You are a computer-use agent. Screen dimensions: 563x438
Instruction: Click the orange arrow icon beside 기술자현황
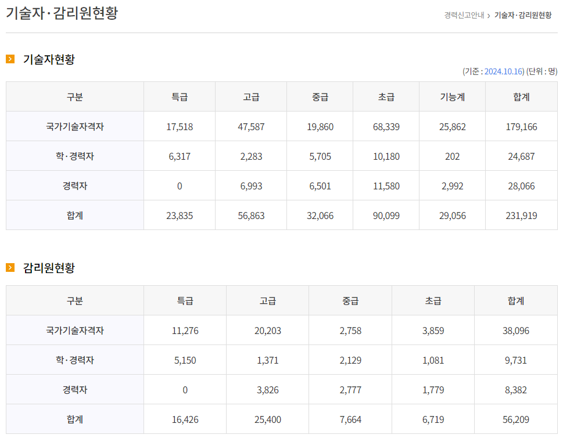[10, 59]
